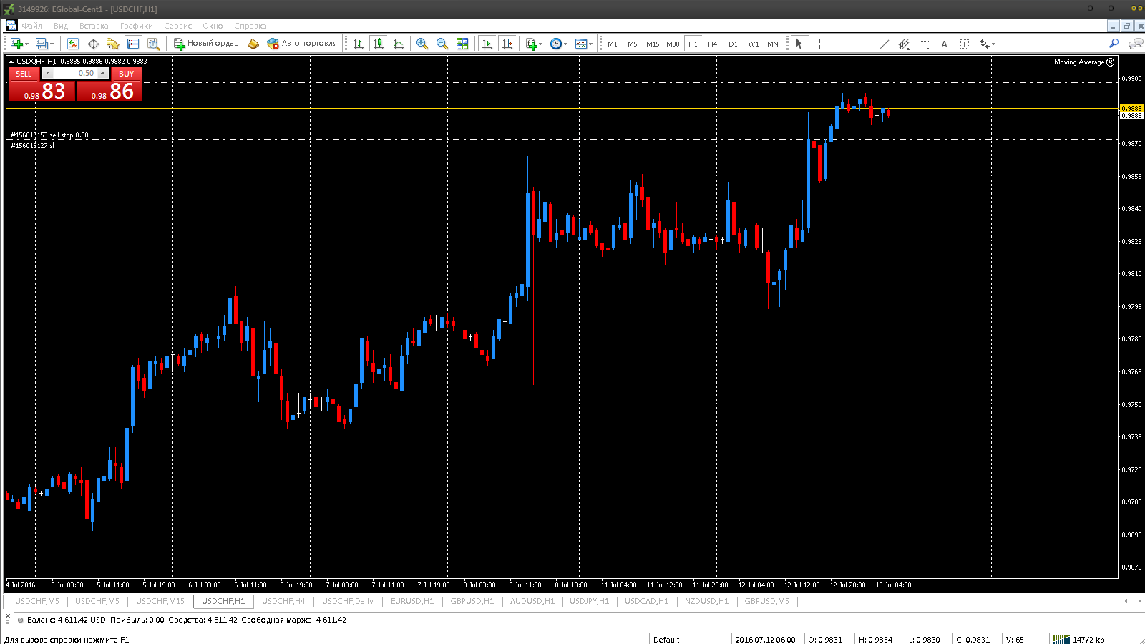Select the text label tool

965,44
